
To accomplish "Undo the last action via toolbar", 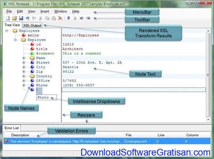I will click(x=28, y=18).
